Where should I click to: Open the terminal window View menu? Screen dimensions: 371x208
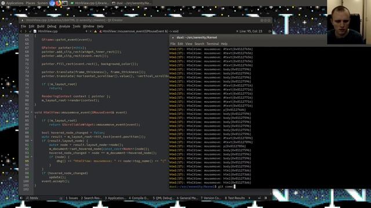[188, 44]
